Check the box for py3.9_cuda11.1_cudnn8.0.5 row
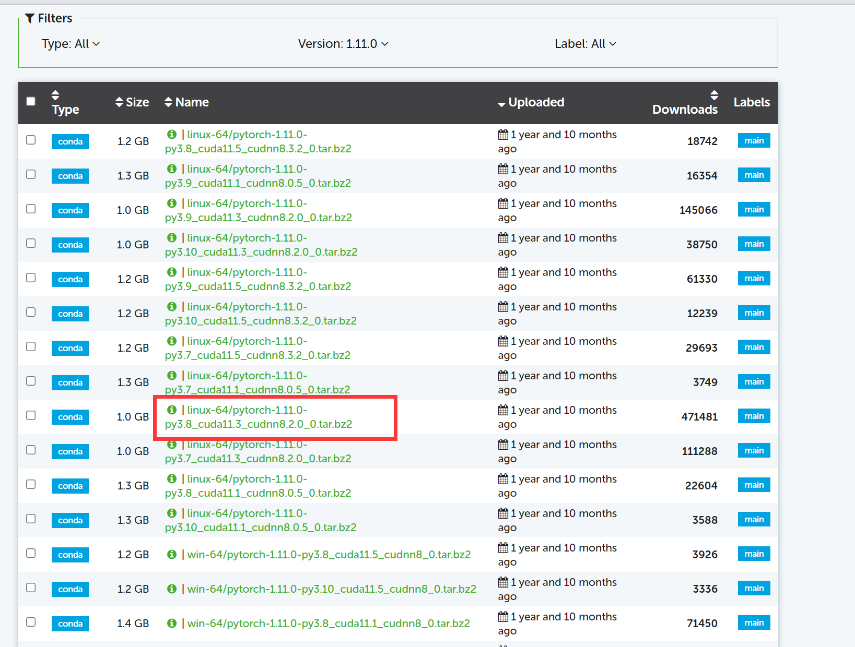 tap(31, 174)
